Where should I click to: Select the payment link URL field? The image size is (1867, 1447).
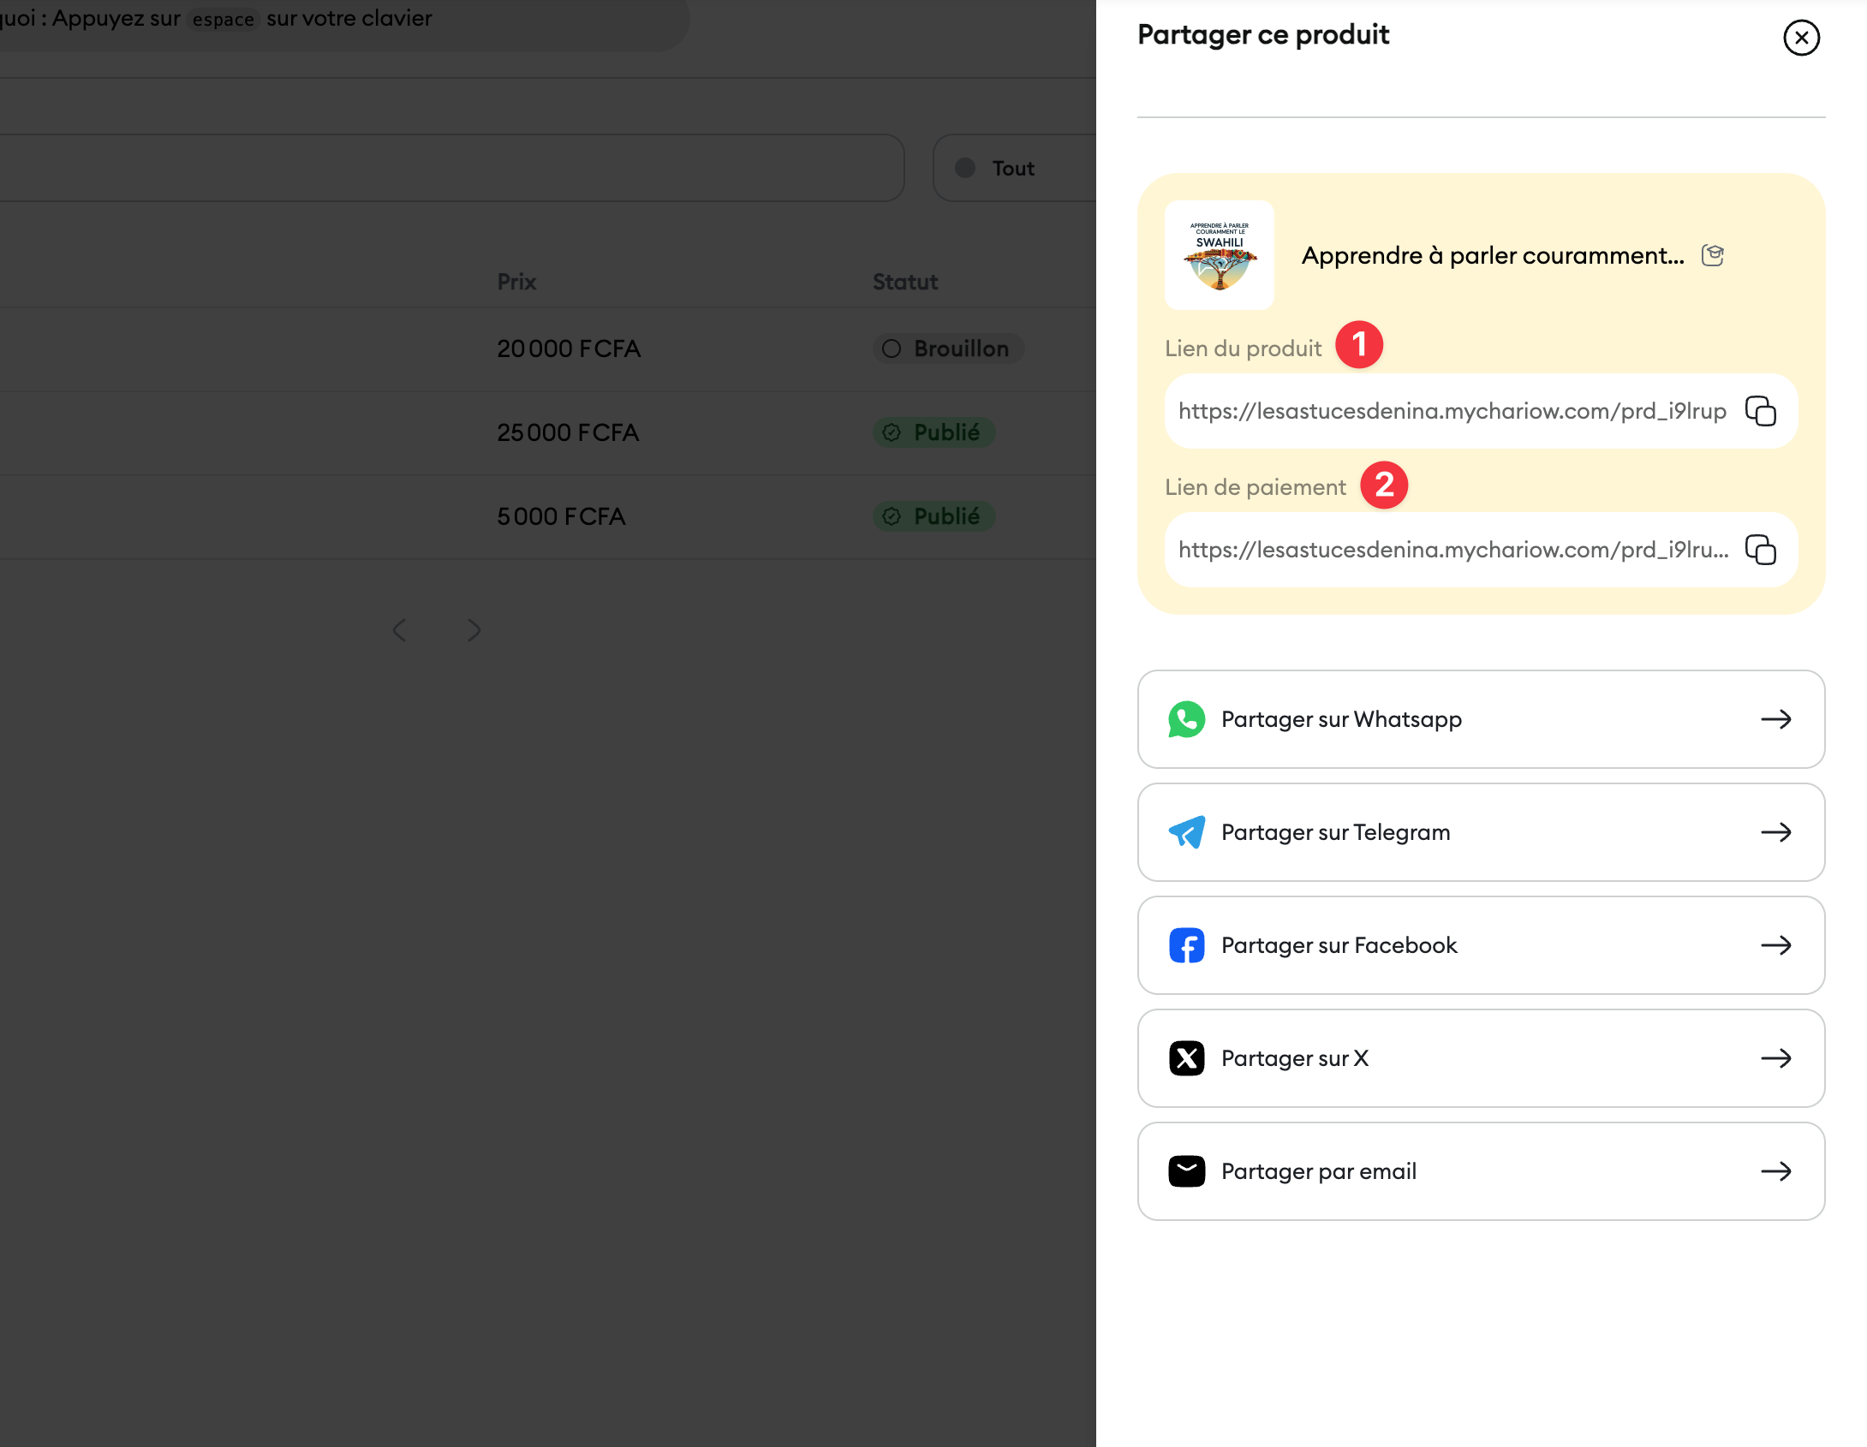coord(1481,550)
